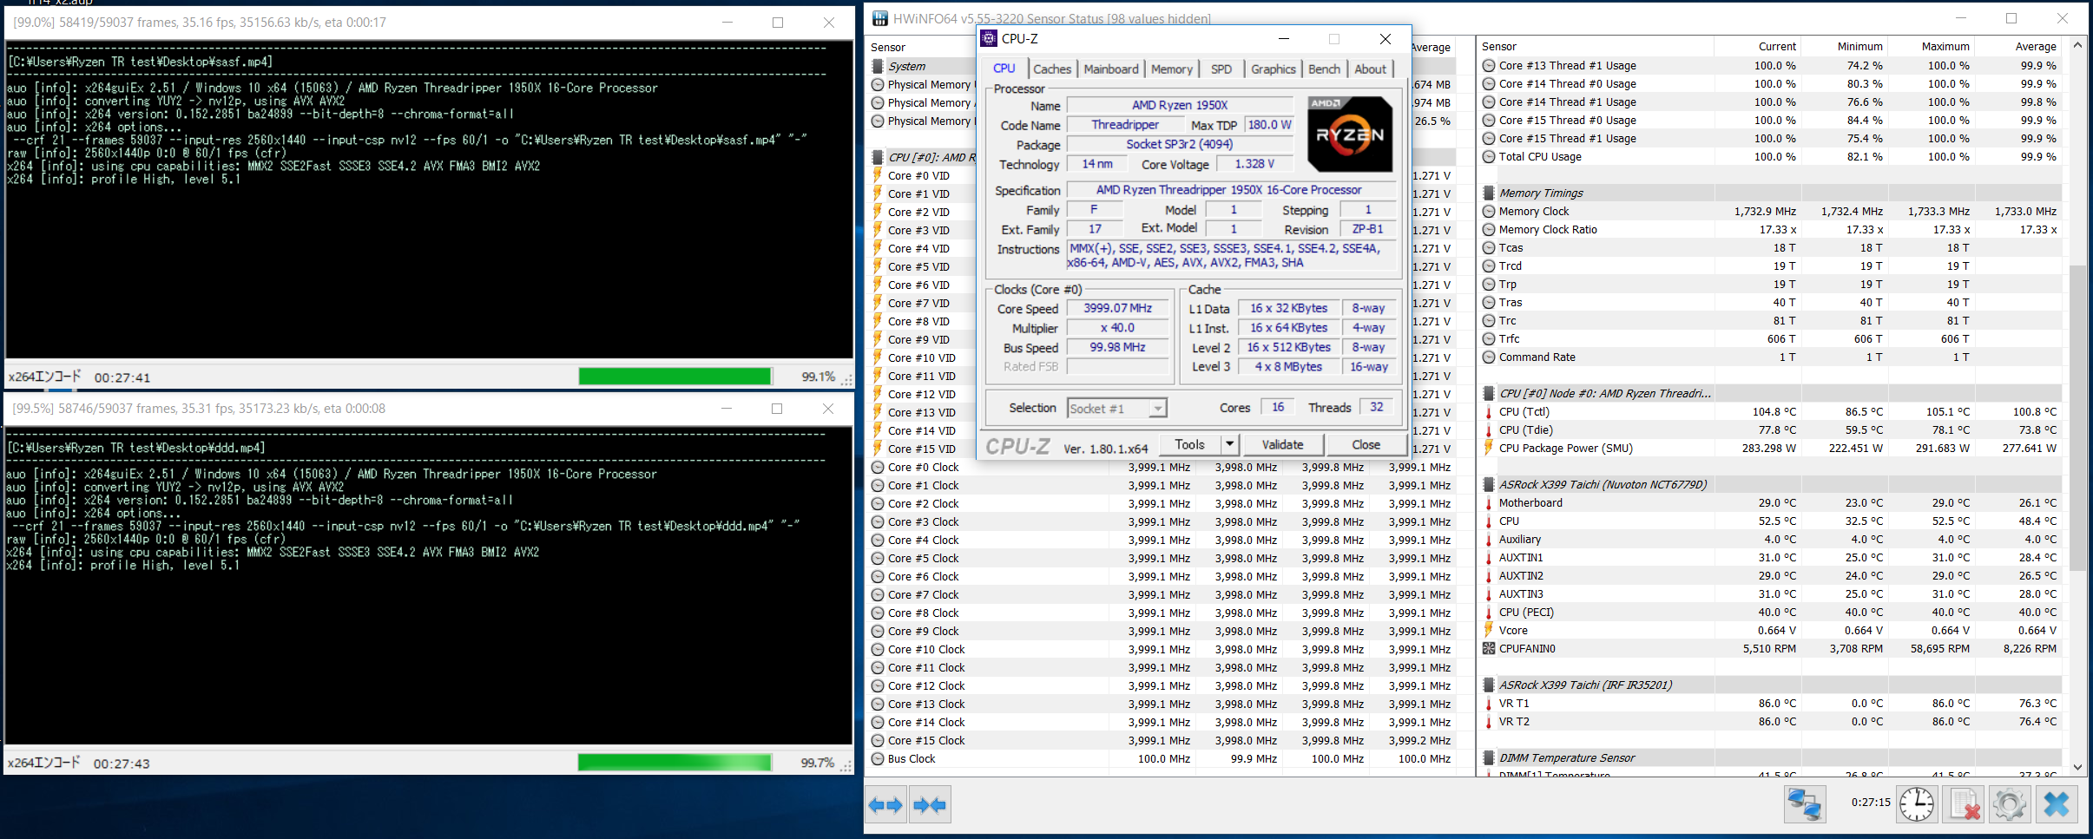Click the ddd.mp4 encode progress bar
Image resolution: width=2093 pixels, height=839 pixels.
675,763
